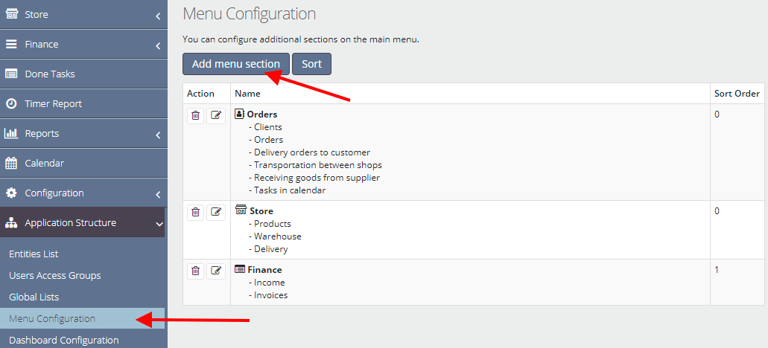Screen dimensions: 768x348
Task: Click the Add menu section button
Action: coord(236,64)
